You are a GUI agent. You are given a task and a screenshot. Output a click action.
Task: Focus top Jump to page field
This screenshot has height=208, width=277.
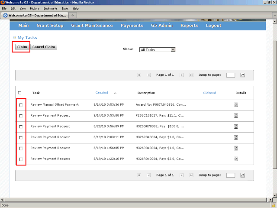(231, 75)
